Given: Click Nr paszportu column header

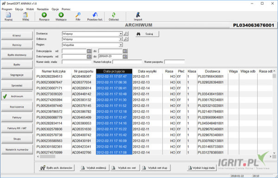Looking at the screenshot, I should coord(84,71).
